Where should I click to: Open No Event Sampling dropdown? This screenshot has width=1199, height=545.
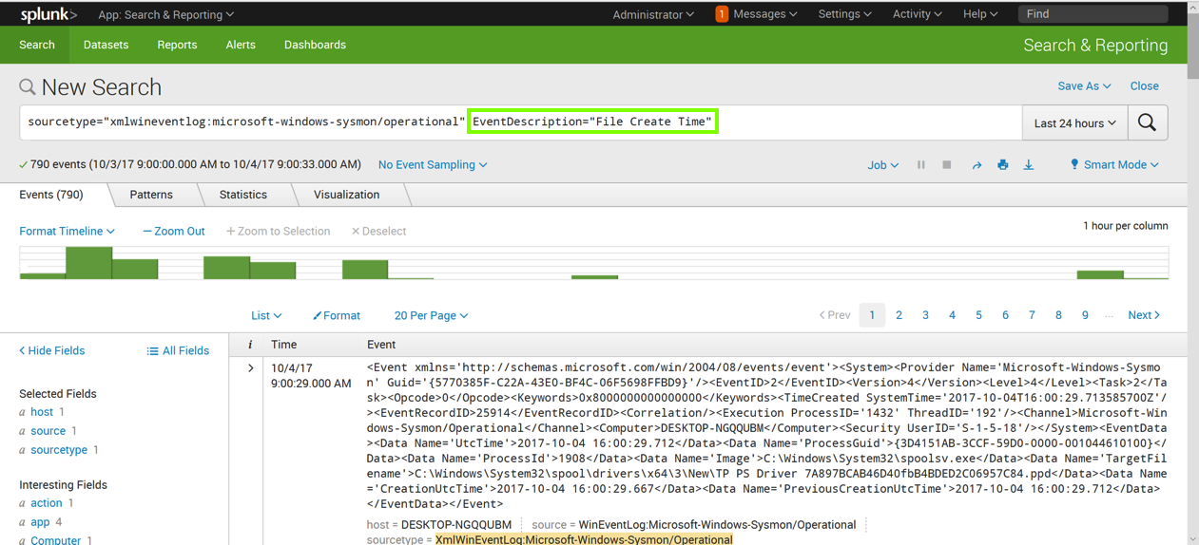point(433,164)
